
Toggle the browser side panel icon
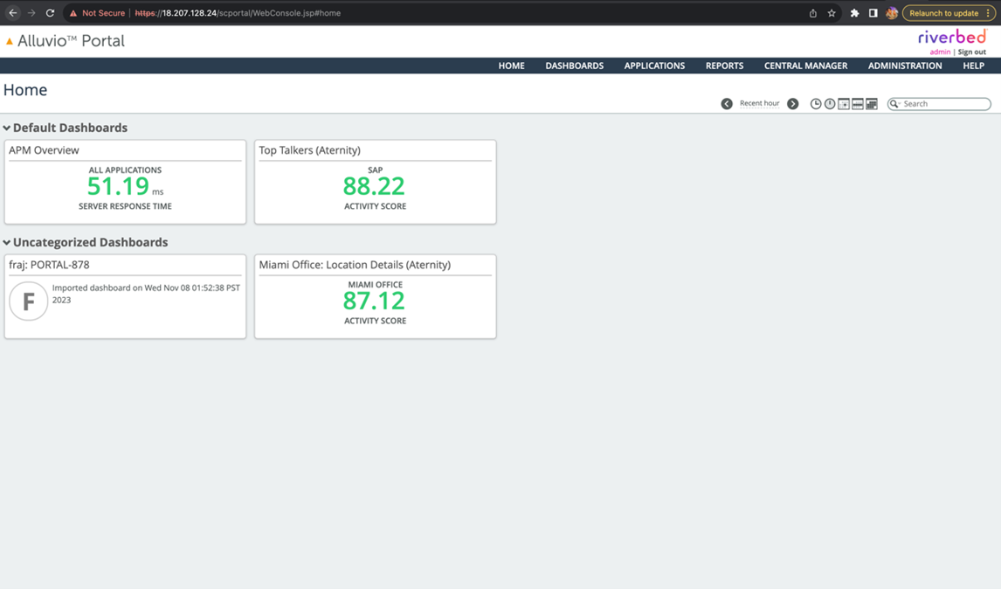(873, 13)
